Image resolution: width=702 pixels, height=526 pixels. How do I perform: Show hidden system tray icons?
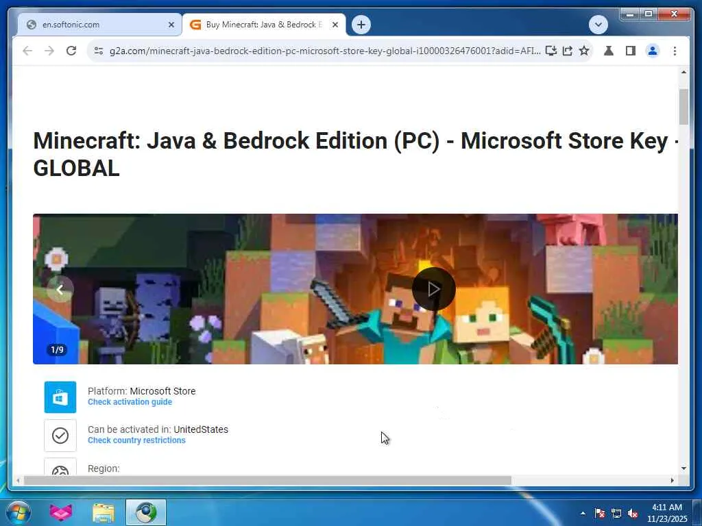583,514
